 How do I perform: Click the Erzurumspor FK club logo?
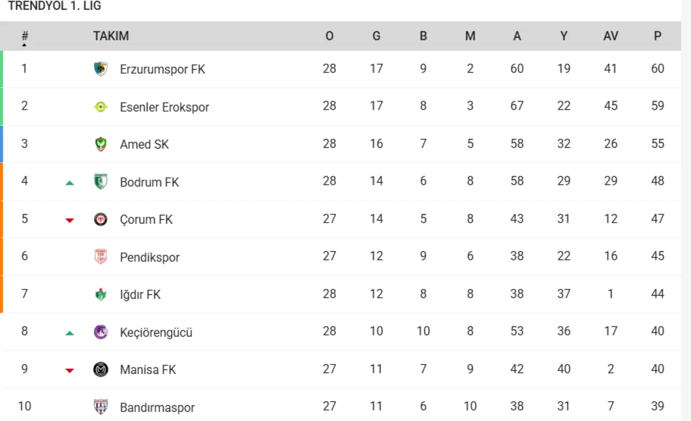pyautogui.click(x=101, y=69)
